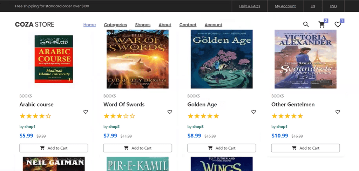Open The War of Swords cover thumbnail
Viewport: 359px width, 171px height.
[x=137, y=59]
